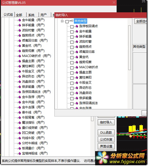Check the box for 换手能量 in import list
Viewport: 149px width, 166px height.
[72, 37]
